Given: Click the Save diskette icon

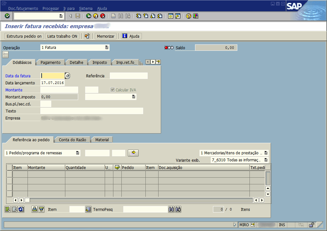Looking at the screenshot, I should click(78, 16).
